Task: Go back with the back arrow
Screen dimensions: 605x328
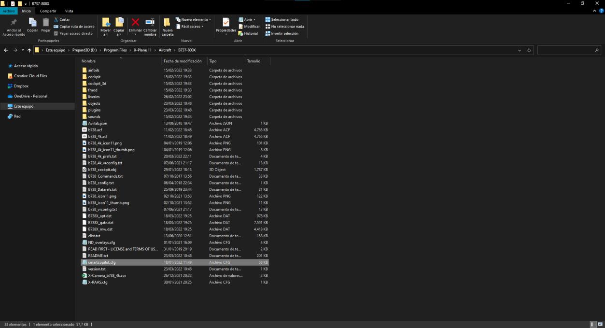Action: coord(6,50)
